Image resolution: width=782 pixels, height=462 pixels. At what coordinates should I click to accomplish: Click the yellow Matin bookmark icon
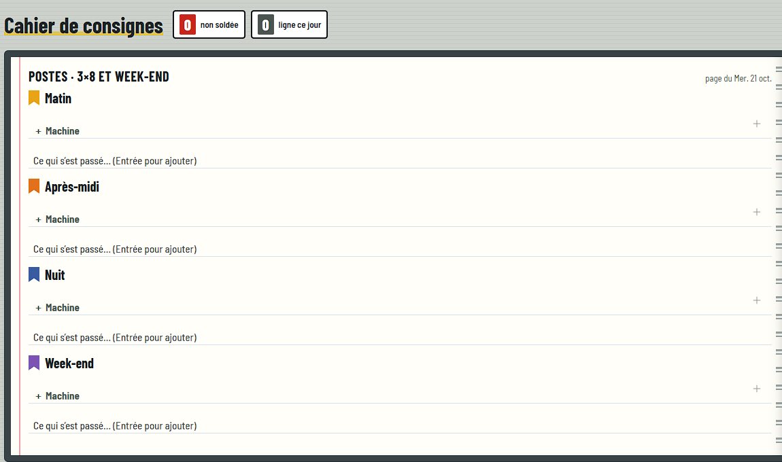click(x=34, y=98)
